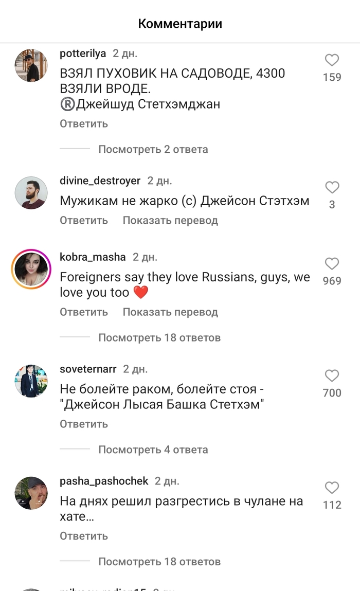The height and width of the screenshot is (591, 360).
Task: Open soveternarr's profile avatar
Action: coord(31,381)
